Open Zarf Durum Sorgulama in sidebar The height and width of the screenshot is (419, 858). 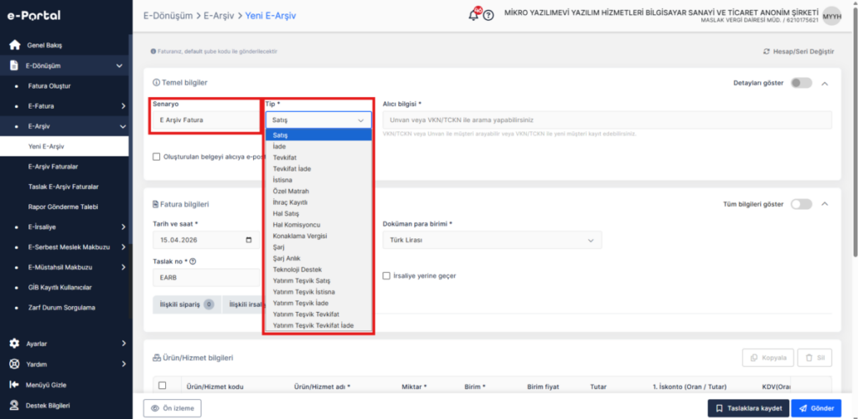[x=62, y=308]
